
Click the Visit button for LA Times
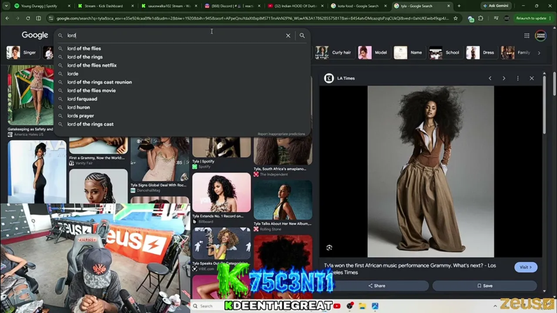pyautogui.click(x=526, y=267)
